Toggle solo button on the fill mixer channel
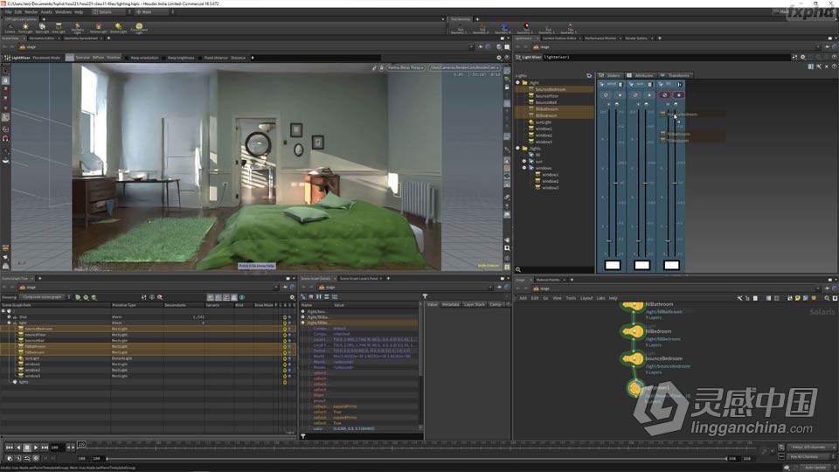Image resolution: width=839 pixels, height=472 pixels. point(678,94)
